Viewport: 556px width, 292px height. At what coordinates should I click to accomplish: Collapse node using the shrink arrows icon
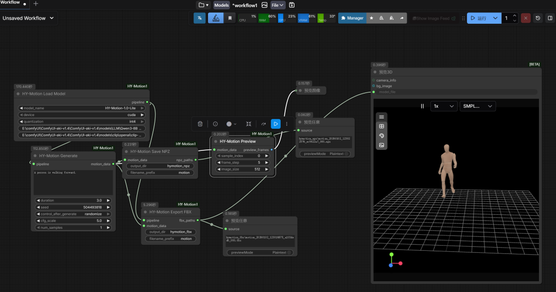249,124
